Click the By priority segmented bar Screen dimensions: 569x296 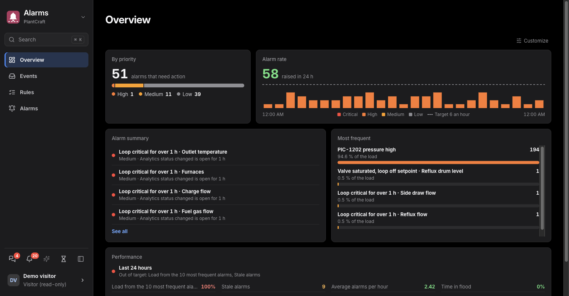[x=178, y=85]
